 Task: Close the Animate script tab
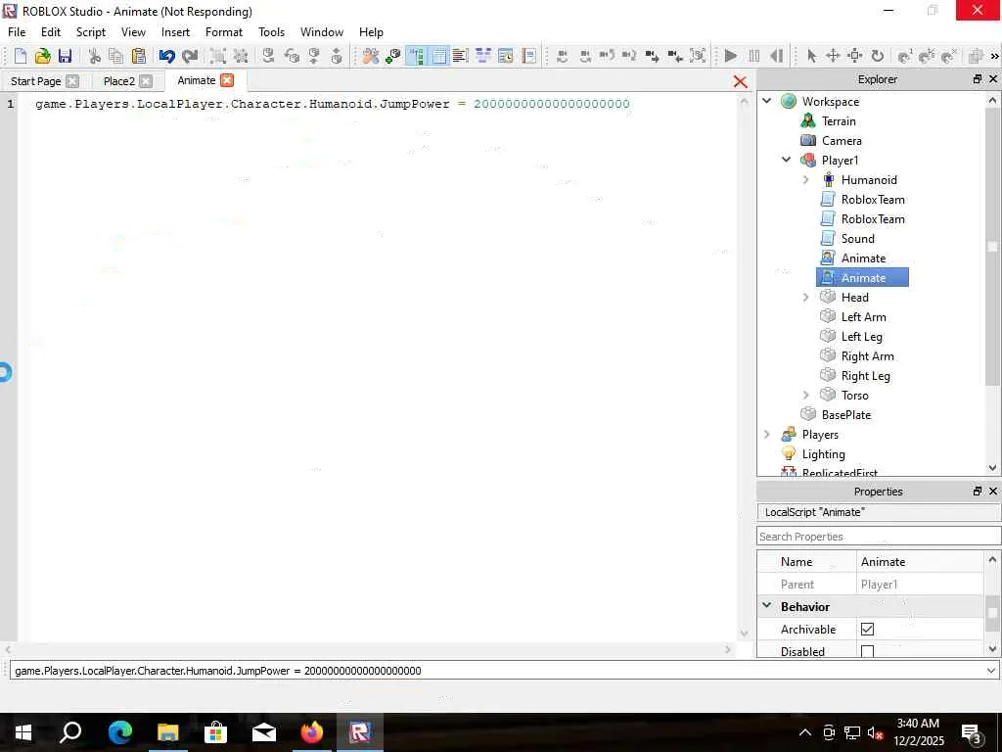227,80
